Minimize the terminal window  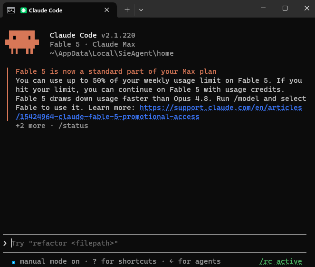coord(263,8)
